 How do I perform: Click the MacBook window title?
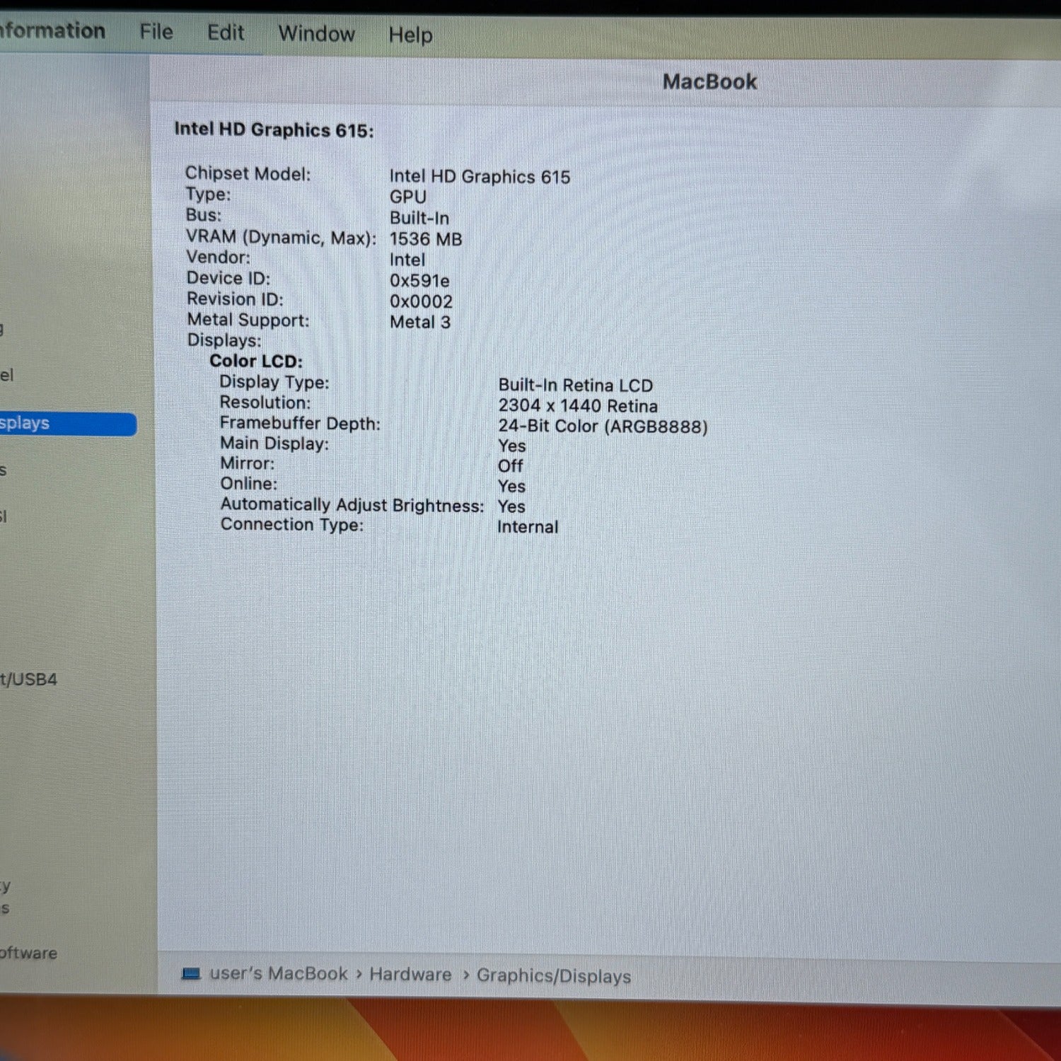(x=709, y=82)
